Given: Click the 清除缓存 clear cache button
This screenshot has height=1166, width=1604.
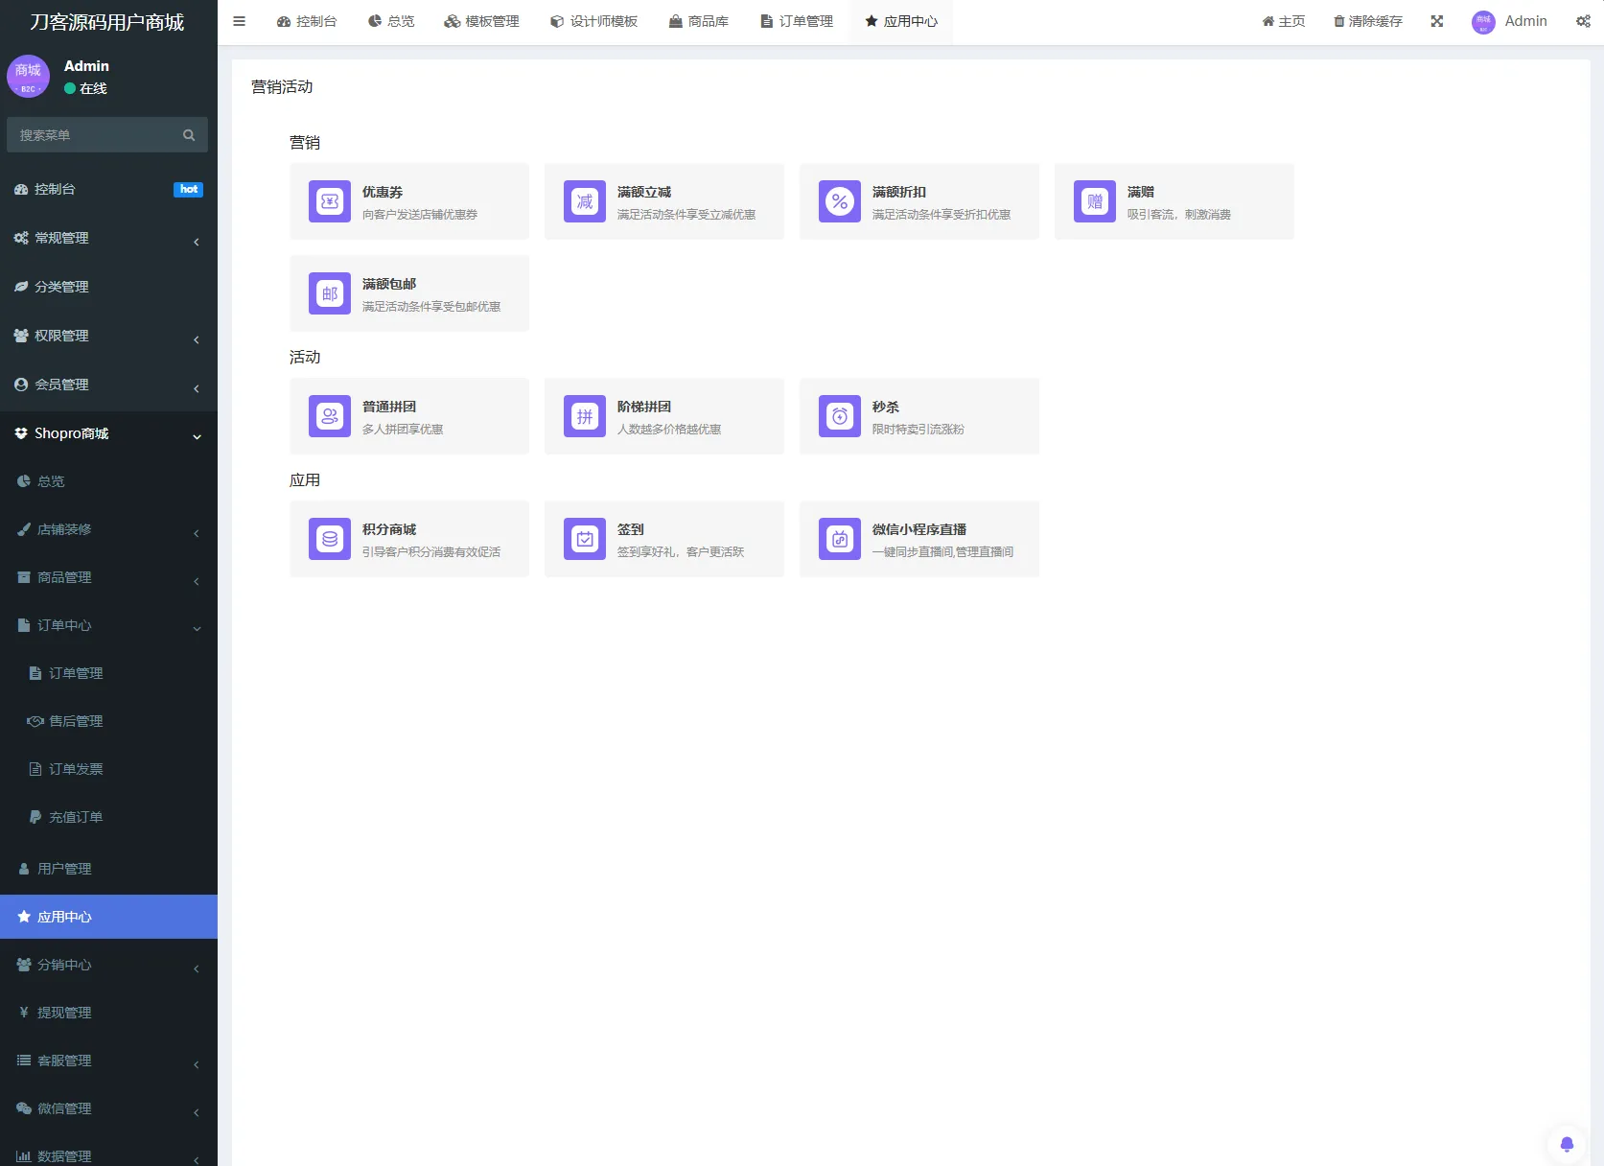Looking at the screenshot, I should [1367, 20].
